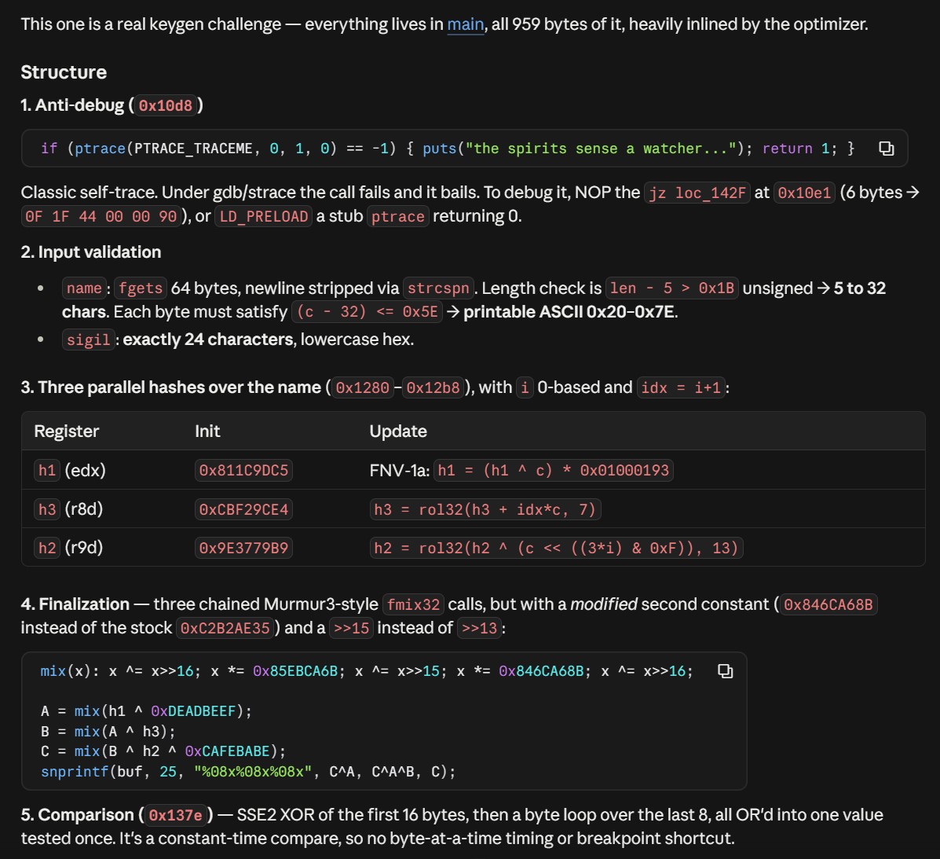
Task: Click the 'idx = i+1' inline code
Action: click(680, 387)
